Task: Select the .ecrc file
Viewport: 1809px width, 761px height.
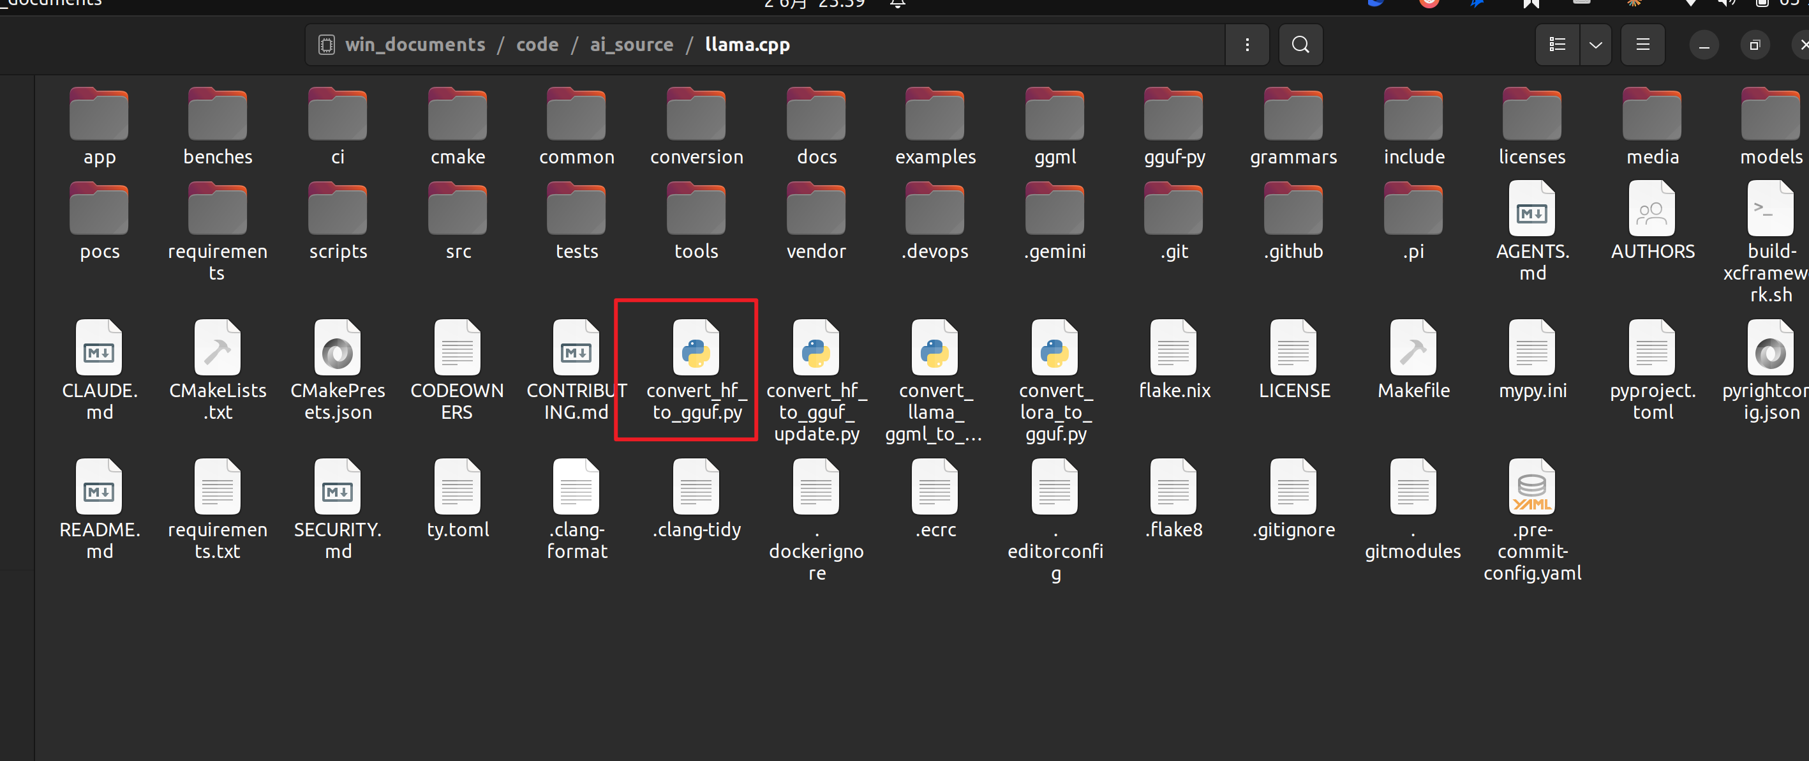Action: (x=935, y=499)
